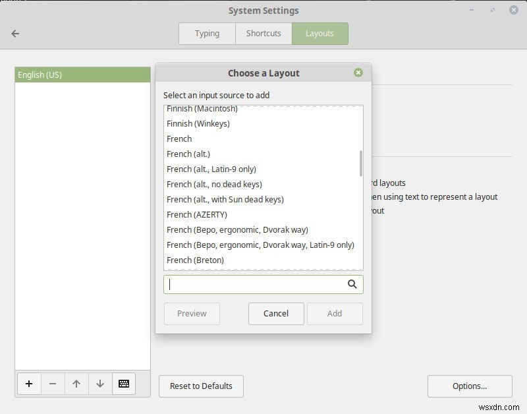Switch to the Typing tab
The width and height of the screenshot is (527, 414).
tap(207, 34)
